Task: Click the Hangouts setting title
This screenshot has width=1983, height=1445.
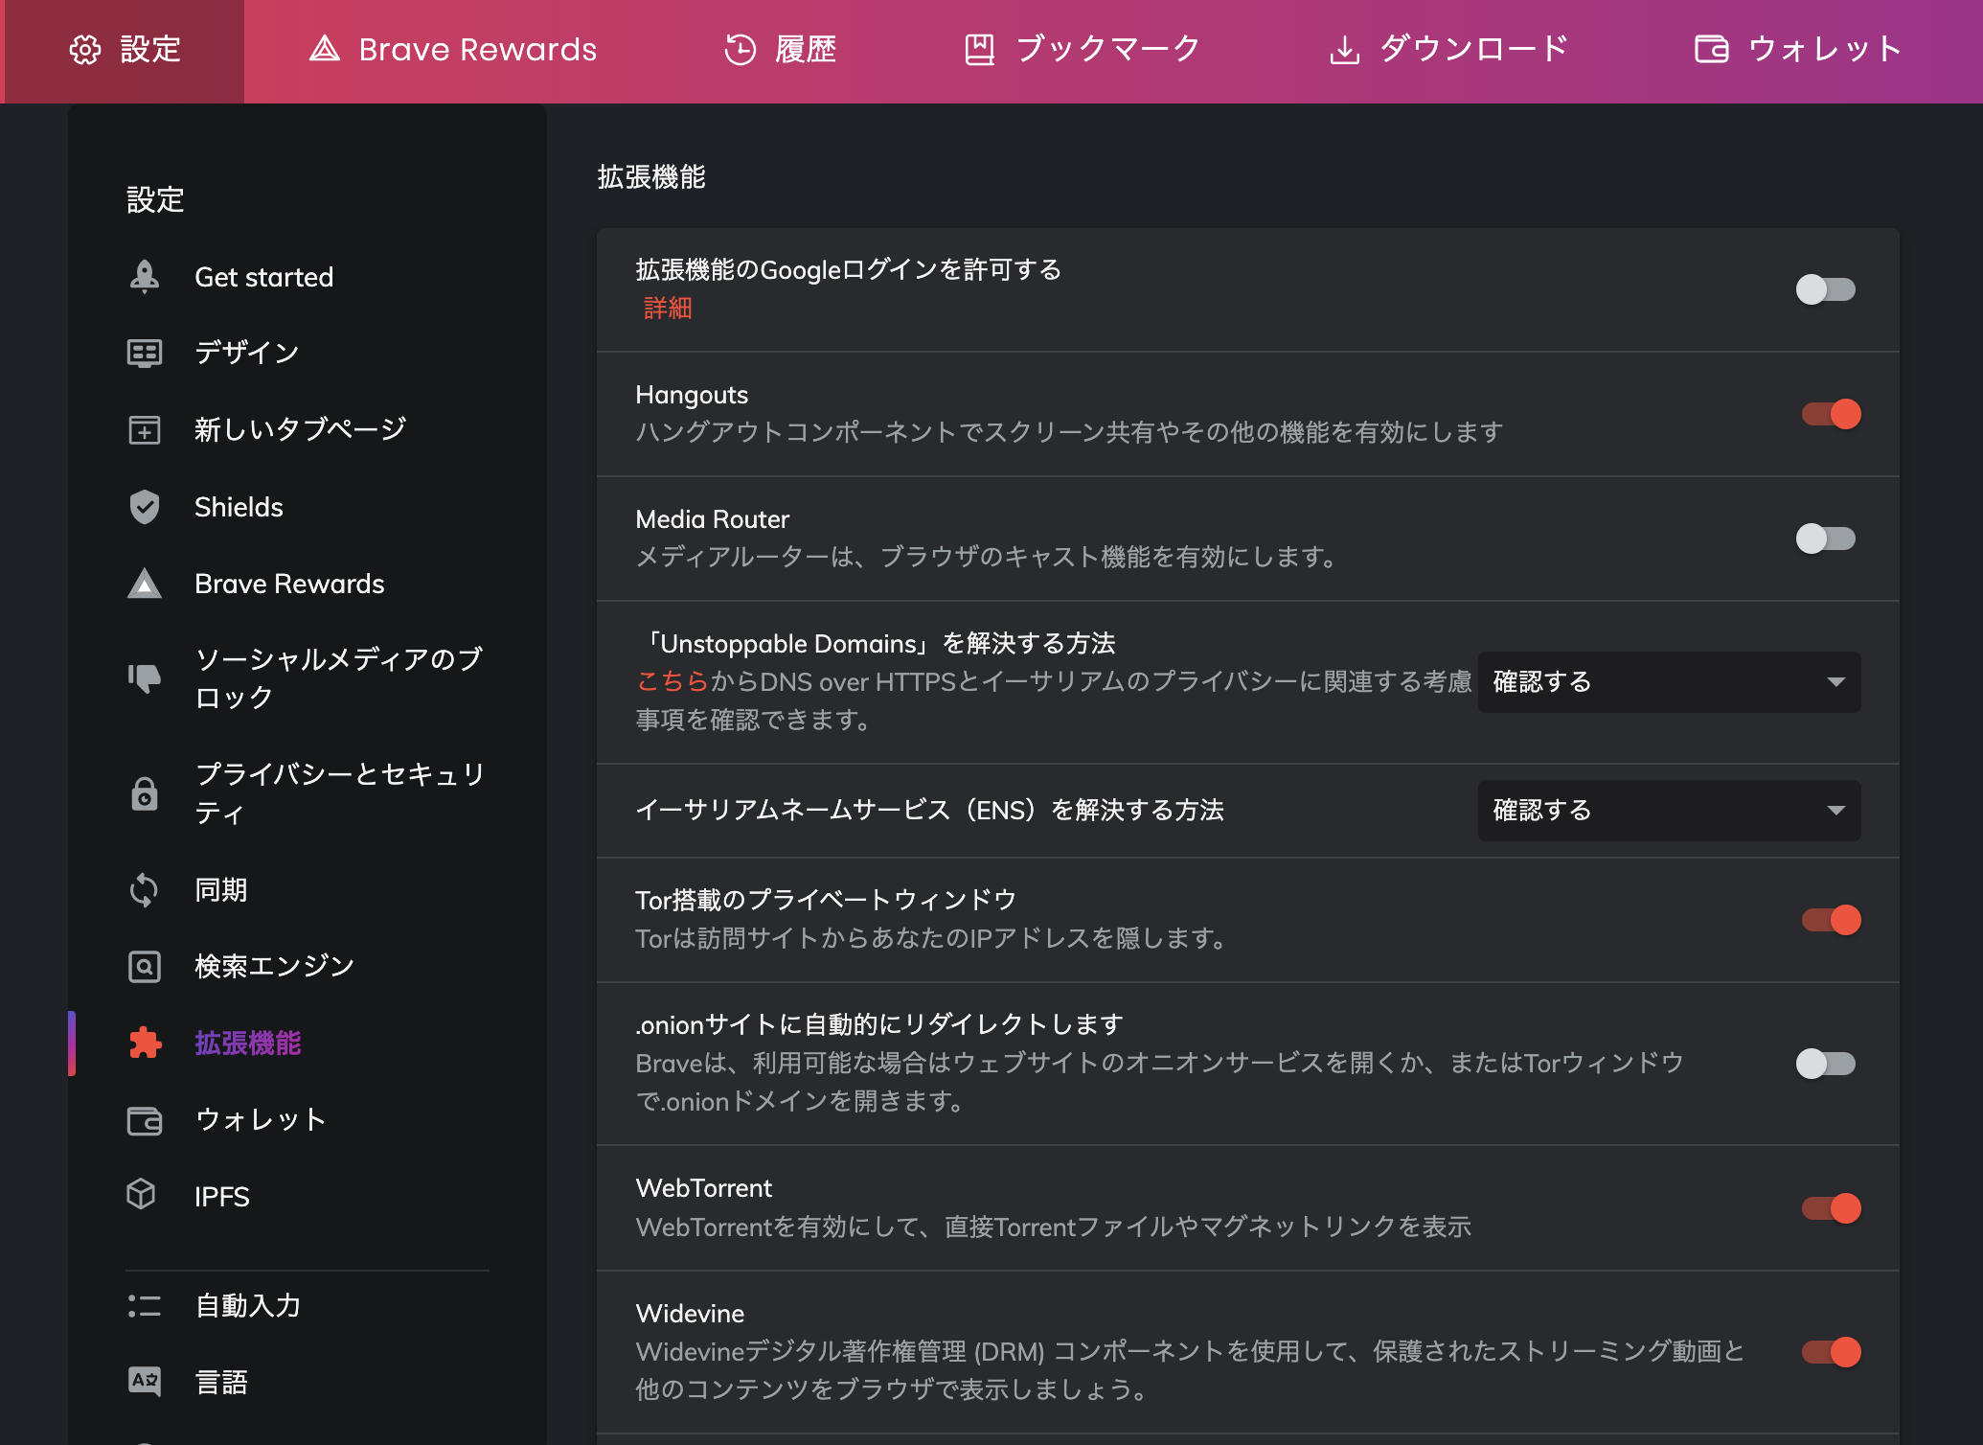Action: [x=692, y=395]
